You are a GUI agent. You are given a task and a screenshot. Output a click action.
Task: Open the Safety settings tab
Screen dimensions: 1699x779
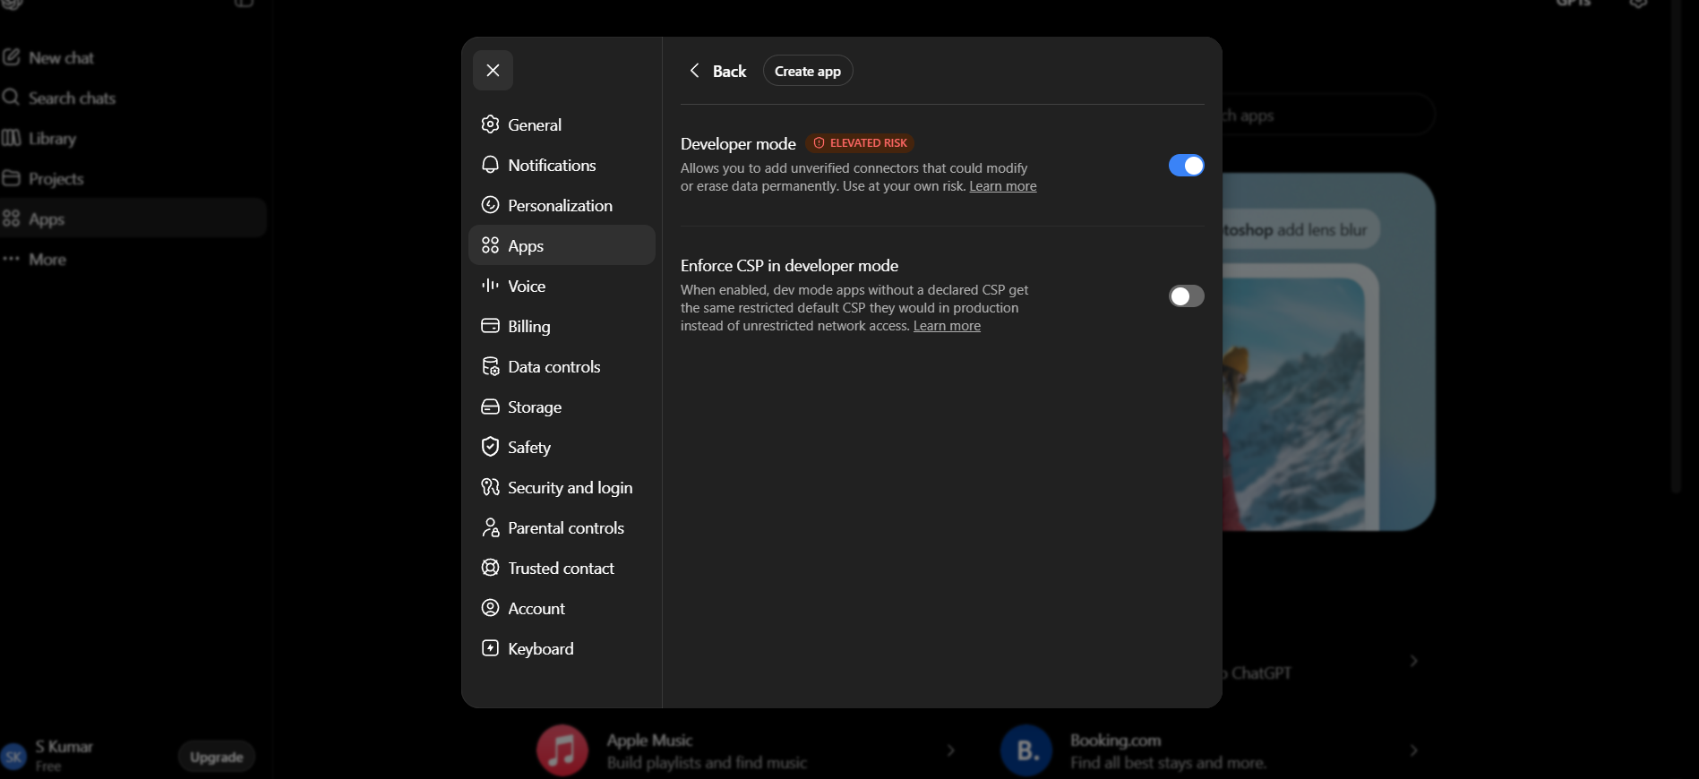pyautogui.click(x=562, y=447)
